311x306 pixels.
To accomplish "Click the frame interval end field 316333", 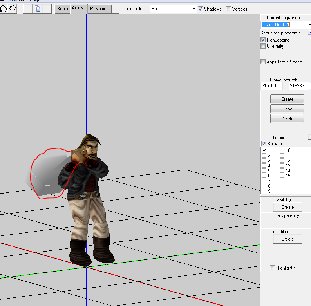I will 300,86.
